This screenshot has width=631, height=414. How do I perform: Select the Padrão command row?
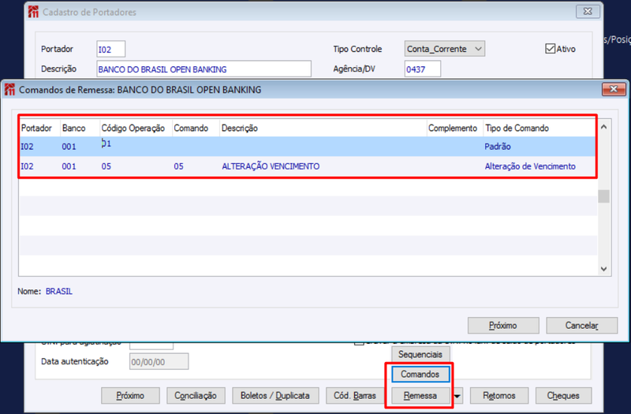click(308, 147)
